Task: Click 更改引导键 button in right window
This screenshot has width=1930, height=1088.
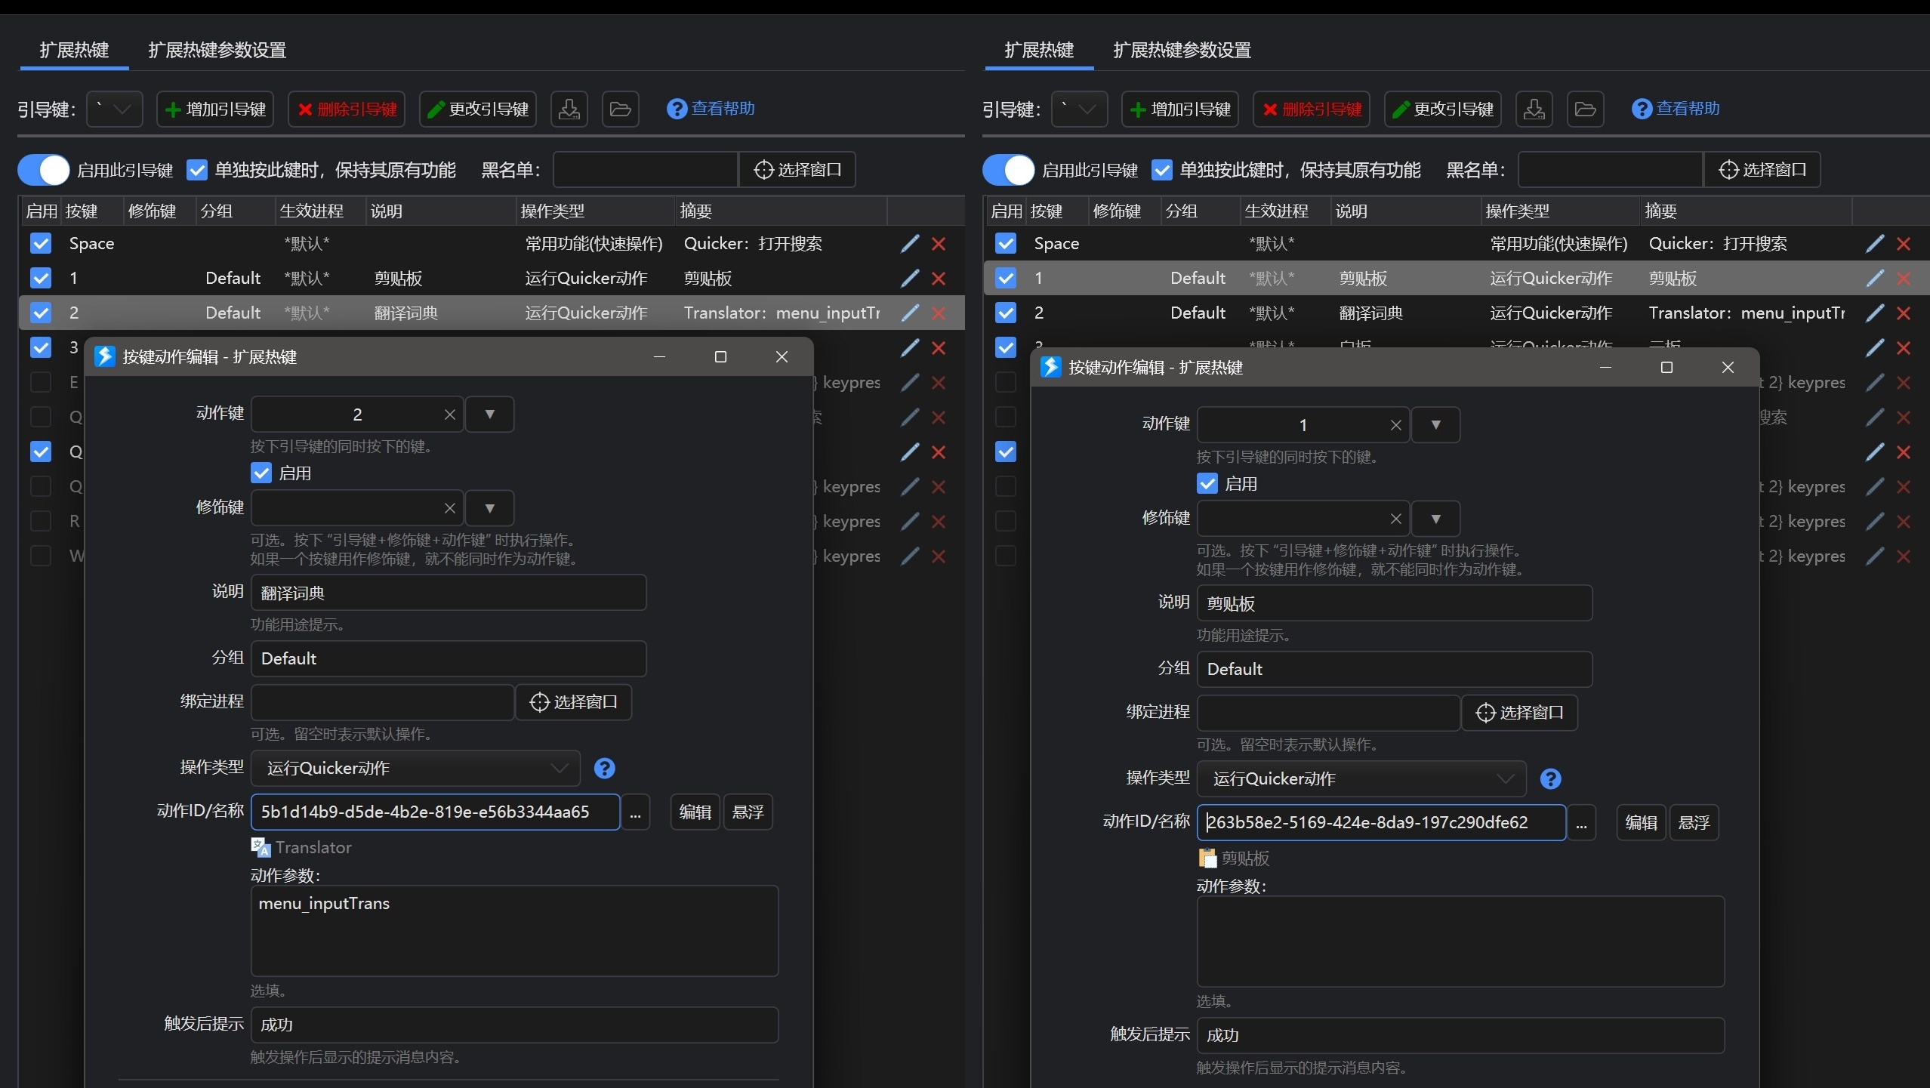Action: pyautogui.click(x=1443, y=109)
